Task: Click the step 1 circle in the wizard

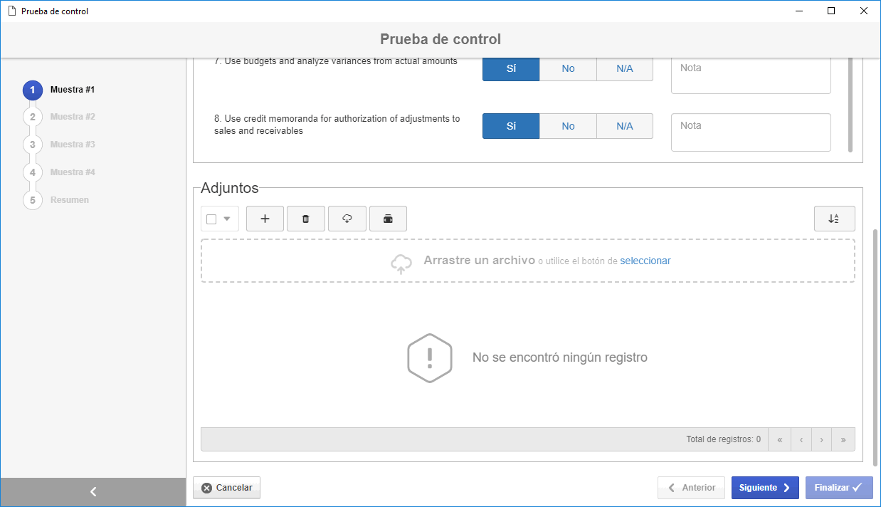Action: click(33, 90)
